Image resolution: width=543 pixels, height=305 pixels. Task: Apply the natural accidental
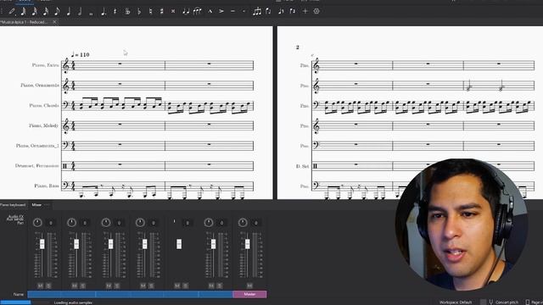(150, 11)
